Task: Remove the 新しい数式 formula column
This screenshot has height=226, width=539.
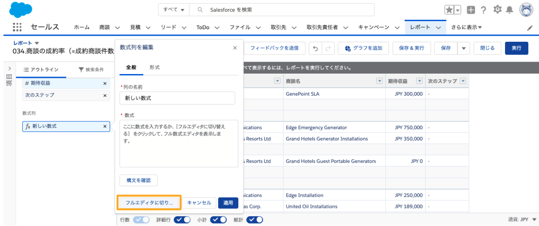Action: [105, 126]
